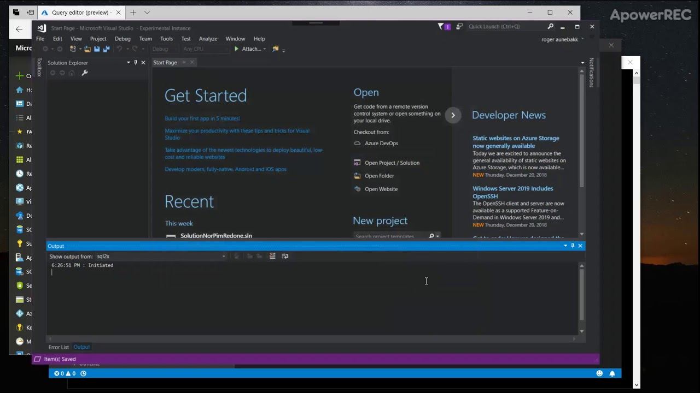Open the File menu
Screen dimensions: 700x393
(x=40, y=39)
